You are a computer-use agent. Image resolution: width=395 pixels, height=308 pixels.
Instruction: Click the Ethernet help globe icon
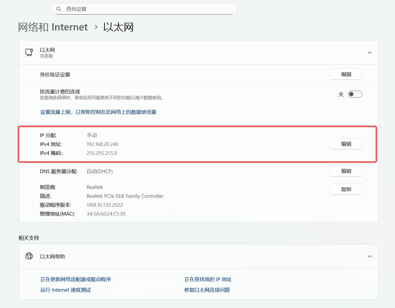(x=29, y=256)
